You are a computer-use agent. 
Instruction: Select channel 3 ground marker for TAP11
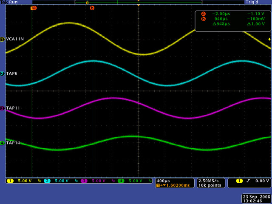(2, 108)
